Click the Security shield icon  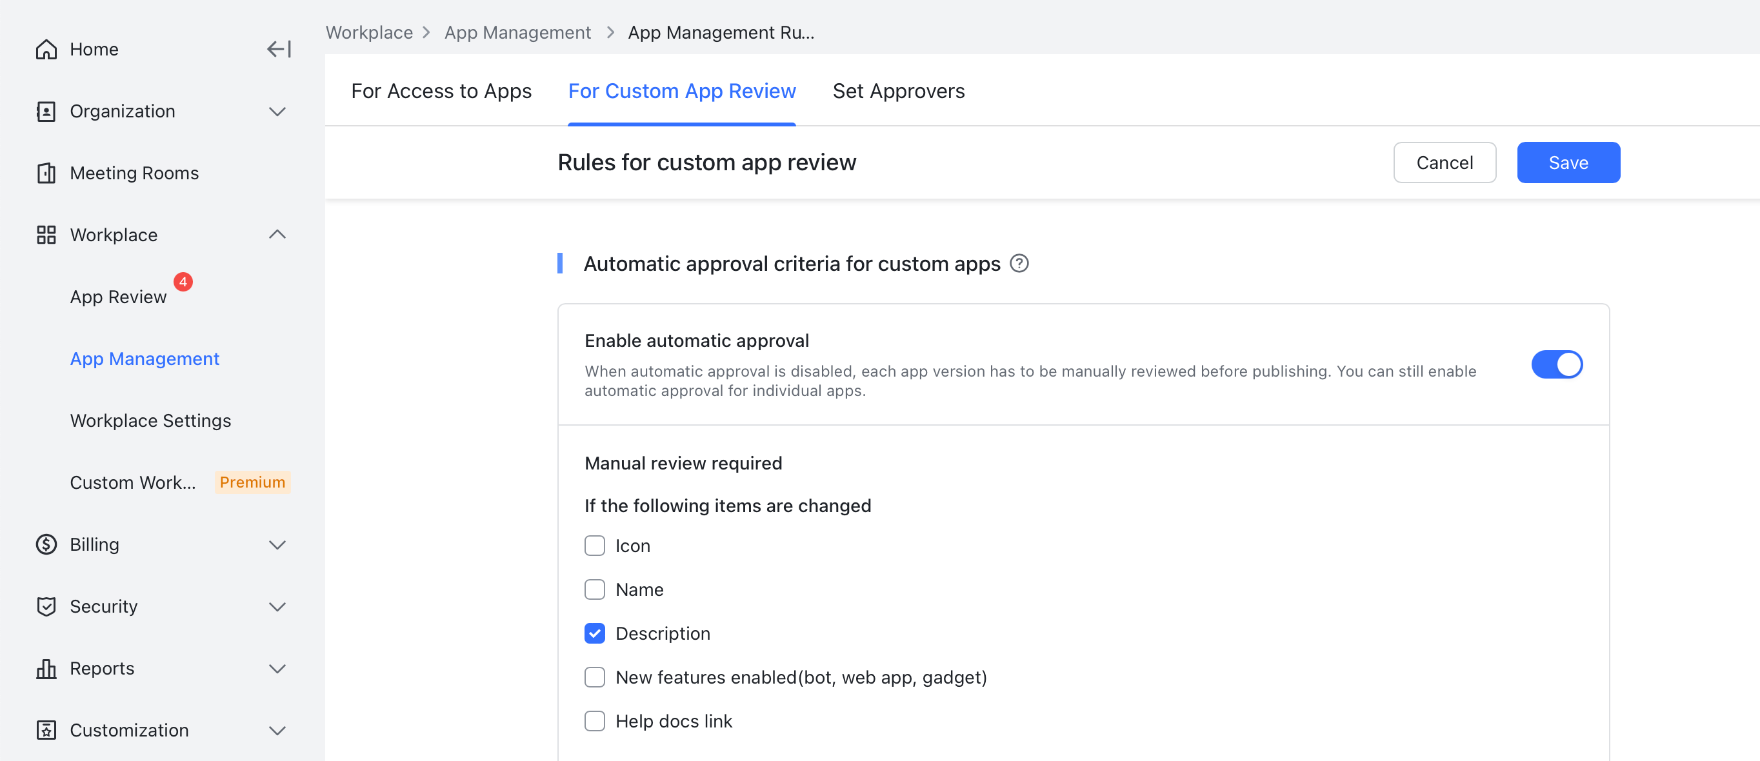(x=46, y=607)
